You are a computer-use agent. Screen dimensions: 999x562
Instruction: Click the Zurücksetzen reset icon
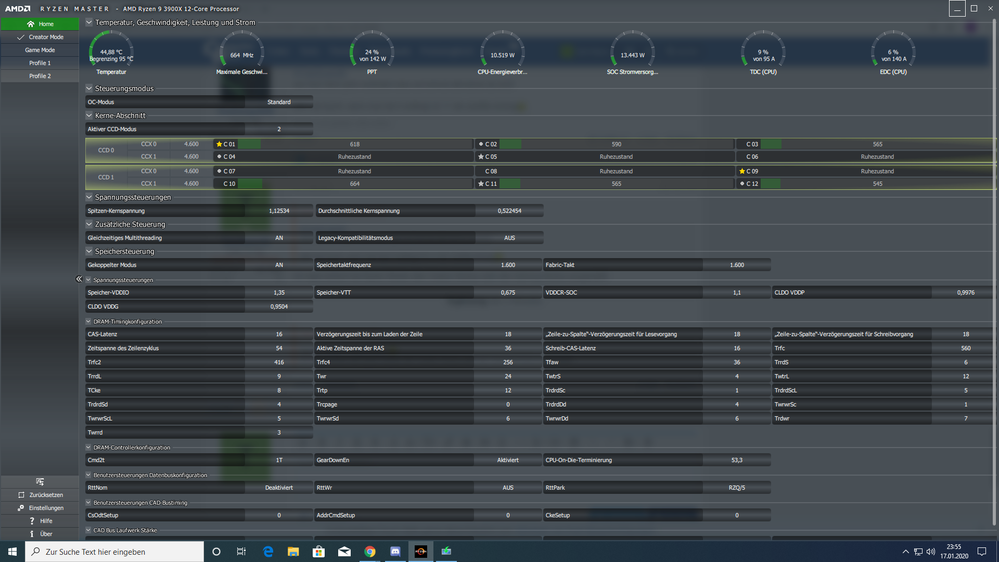[21, 495]
